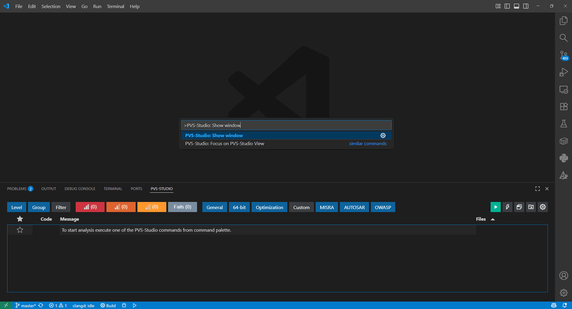Open the Run menu
572x309 pixels.
(x=97, y=6)
